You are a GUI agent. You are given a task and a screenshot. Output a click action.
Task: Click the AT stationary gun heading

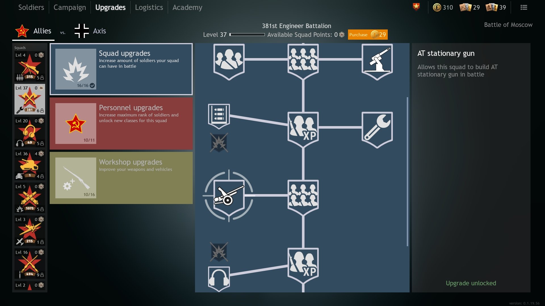tap(446, 53)
